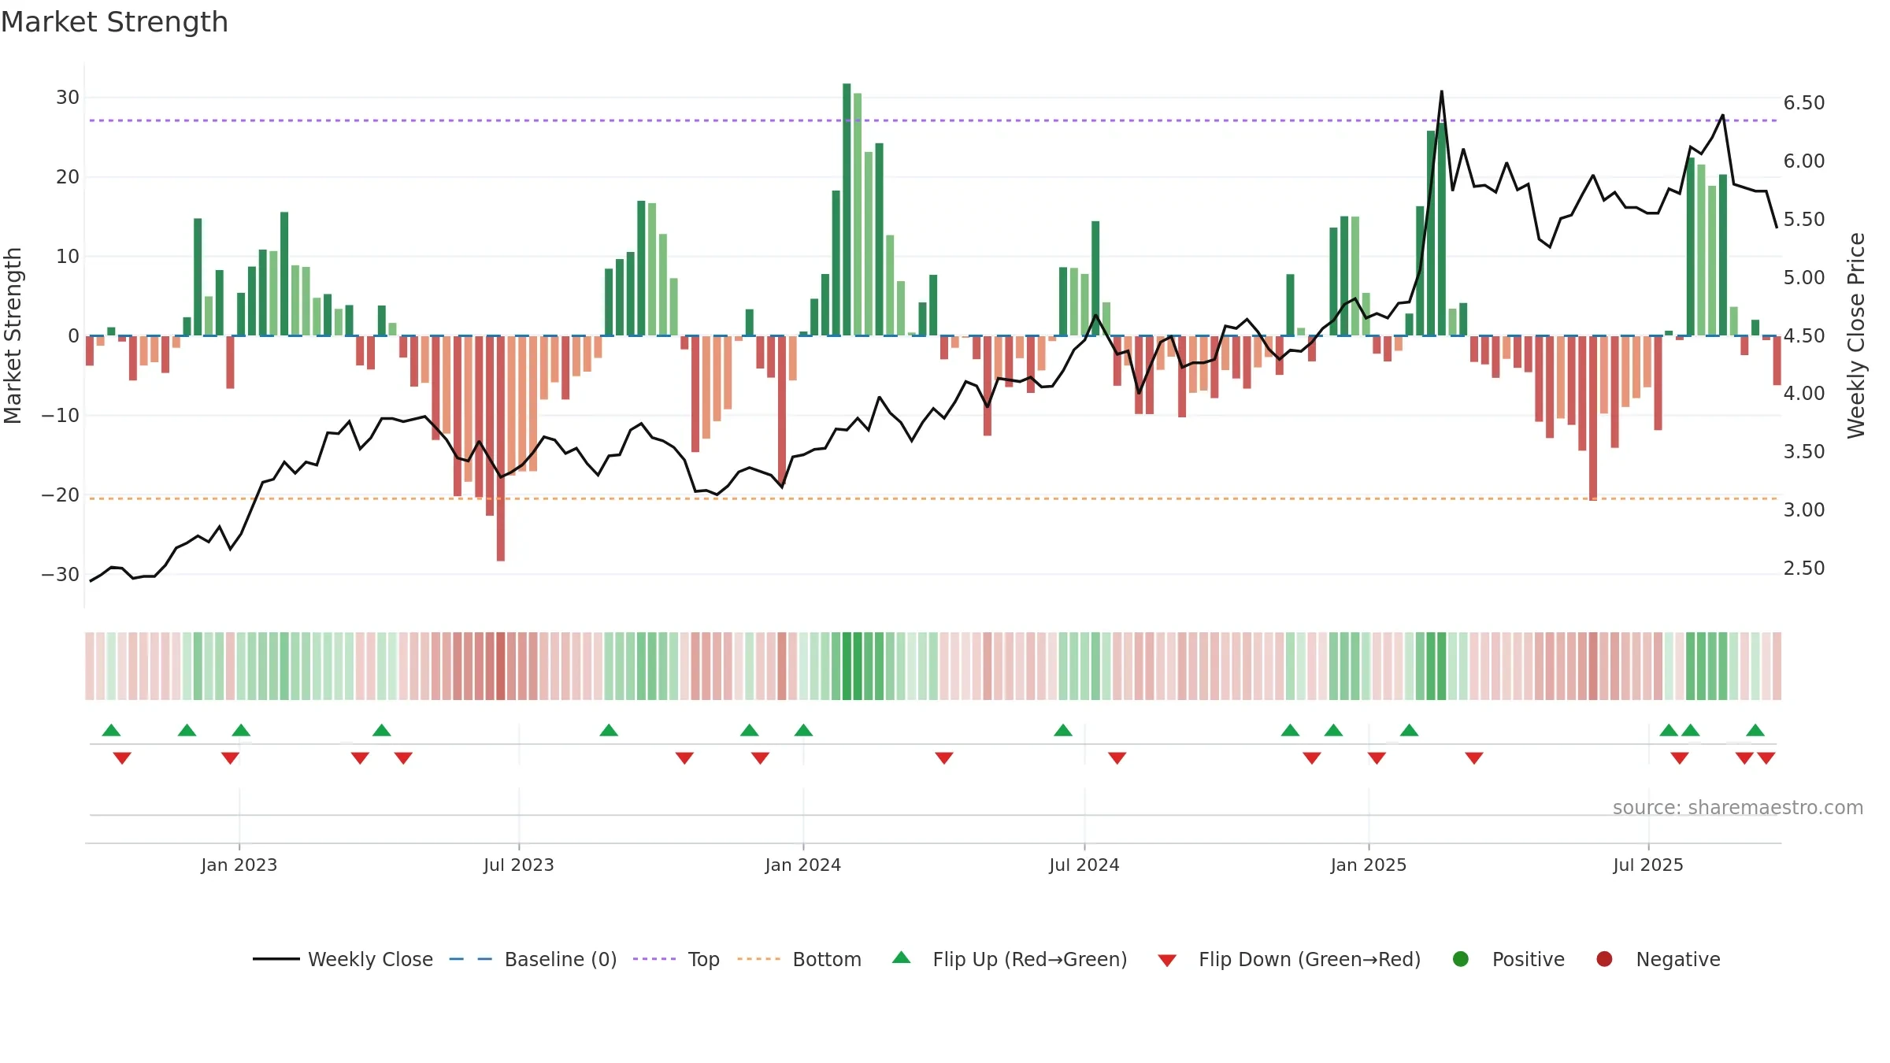Screen dimensions: 1890x1063
Task: Click the last red Flip Down marker after Jul 2025
Action: point(1766,758)
